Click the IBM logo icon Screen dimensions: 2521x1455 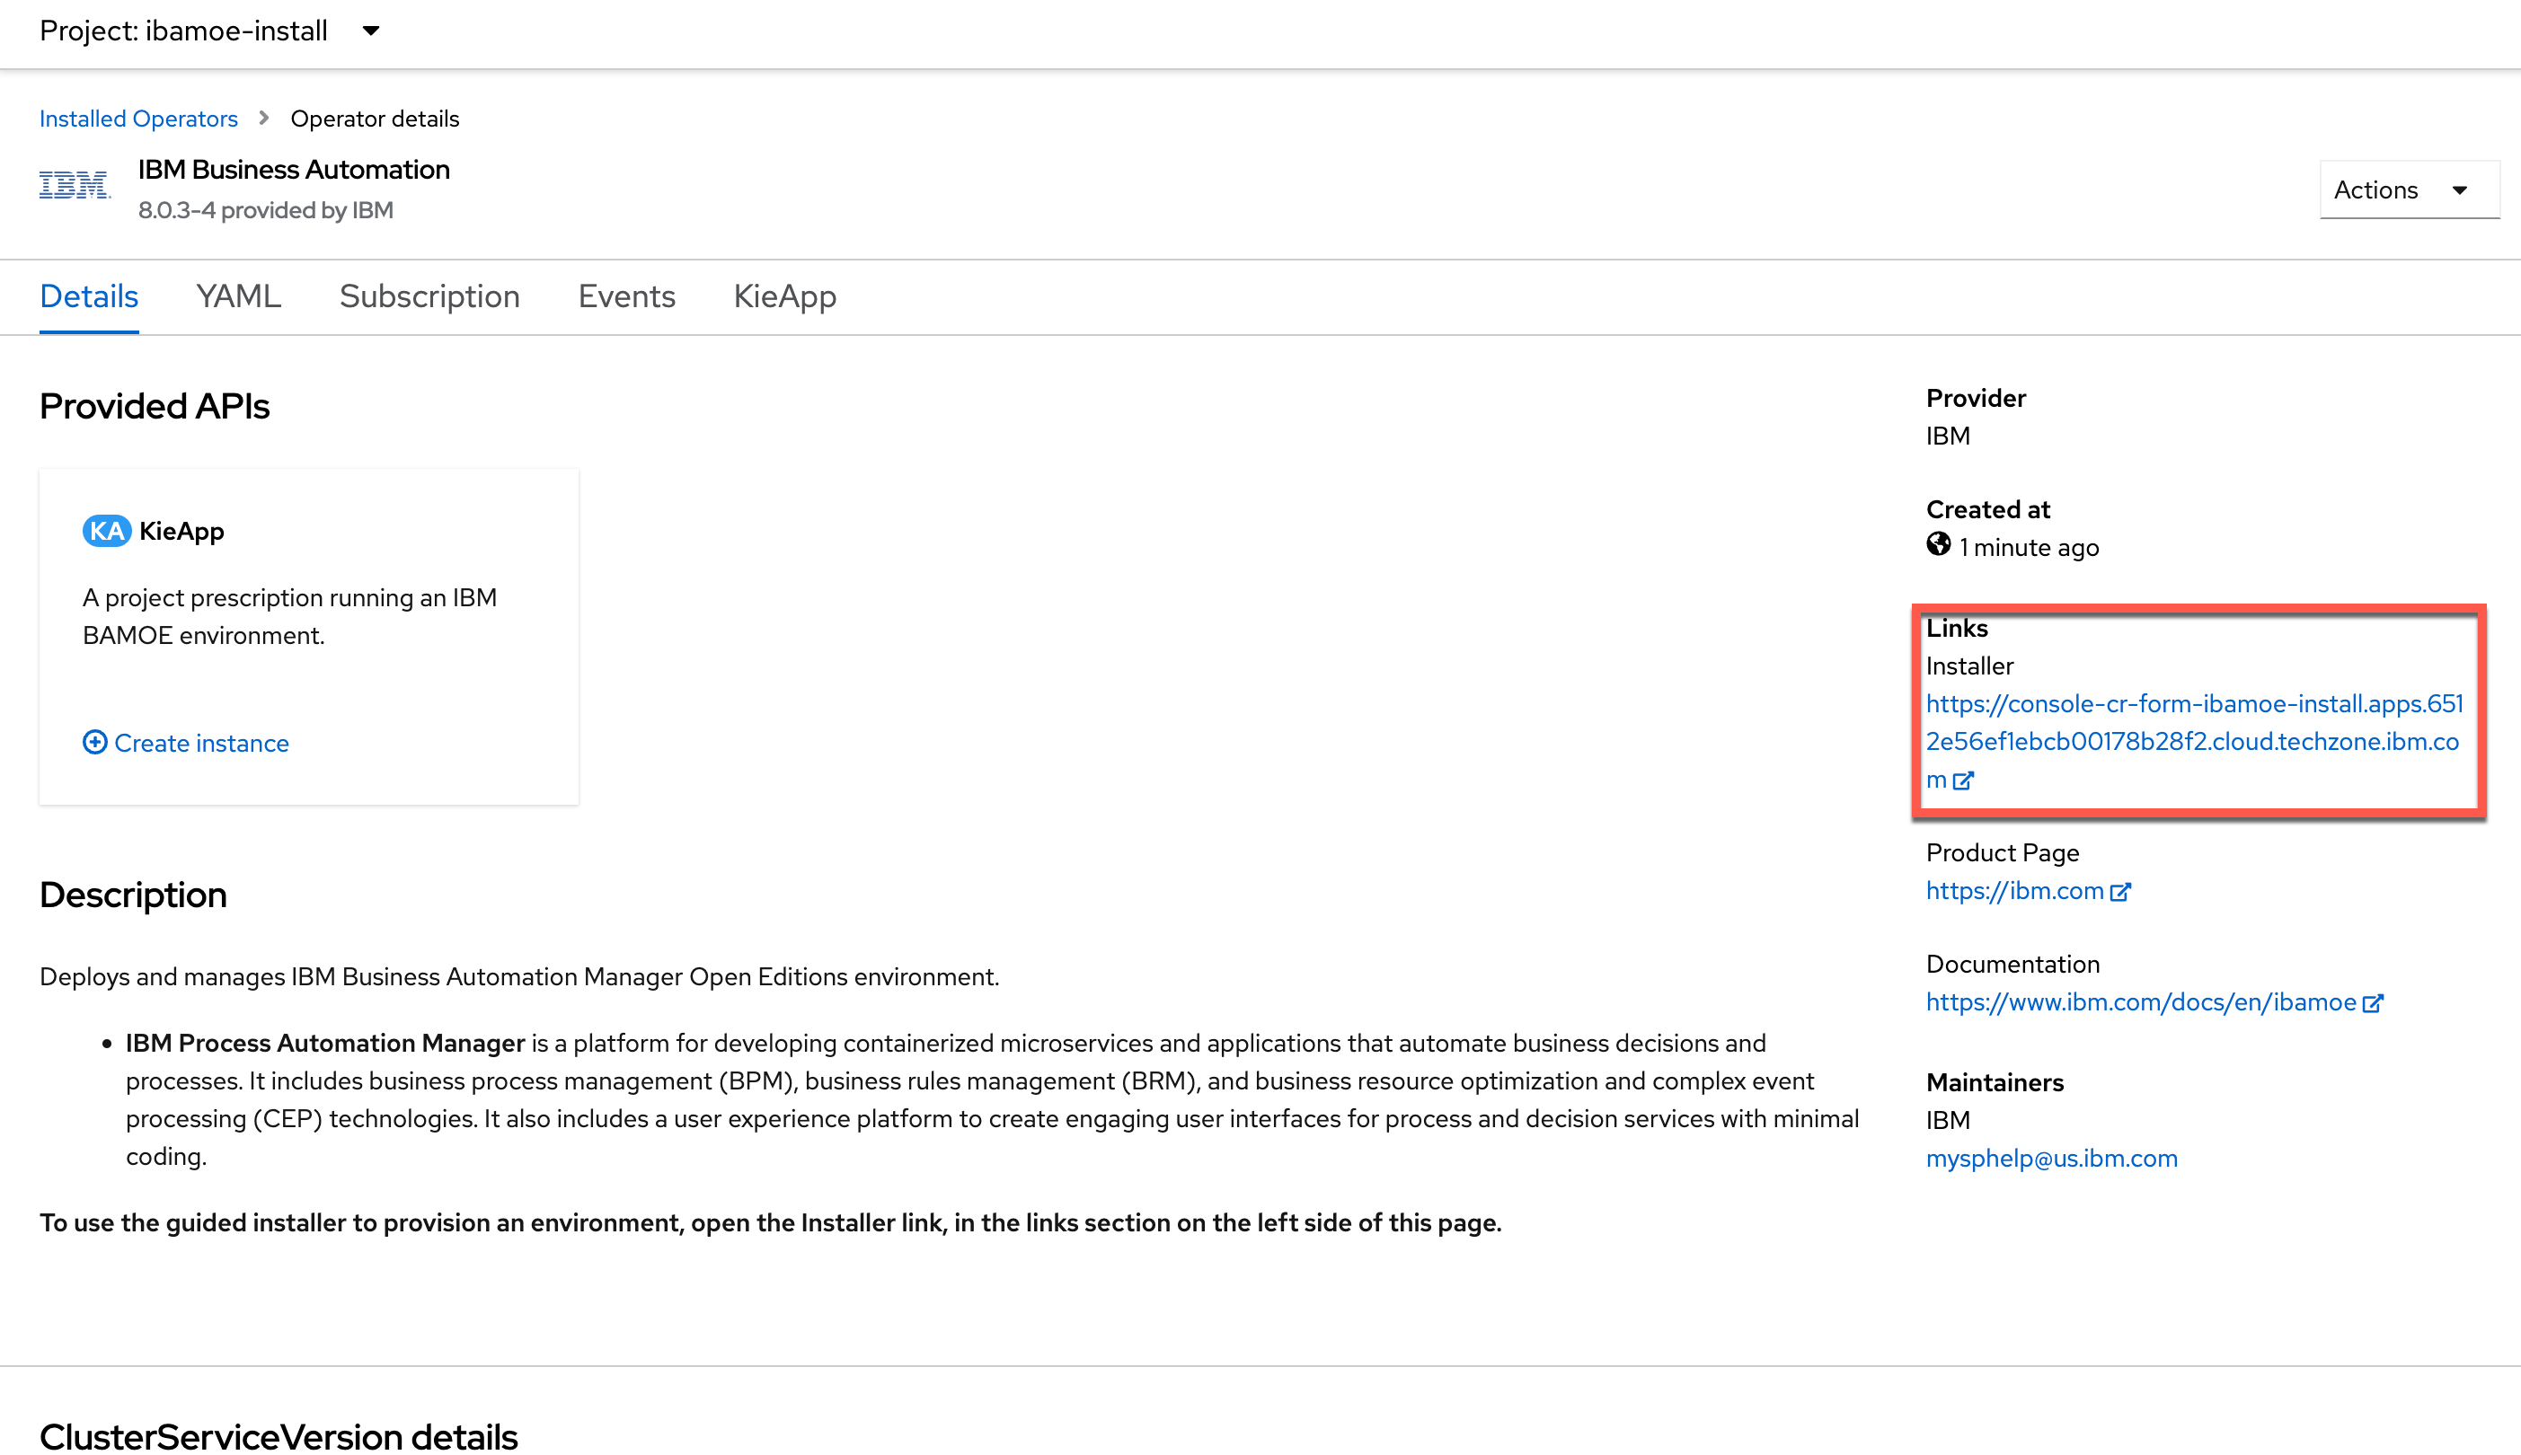[x=75, y=185]
